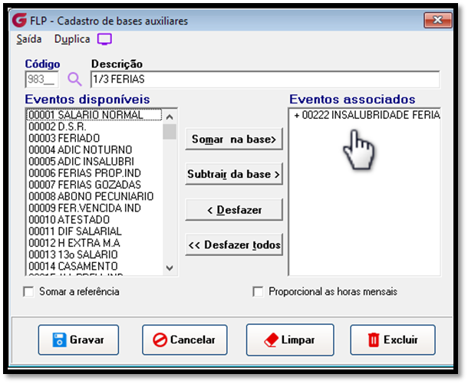
Task: Select 00006 FERIAS PROP.IND event
Action: point(94,173)
